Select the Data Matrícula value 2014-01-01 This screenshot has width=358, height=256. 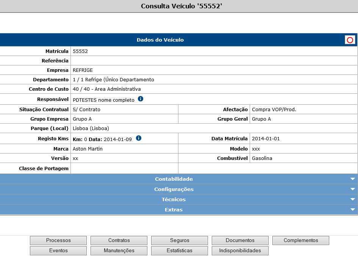[266, 139]
